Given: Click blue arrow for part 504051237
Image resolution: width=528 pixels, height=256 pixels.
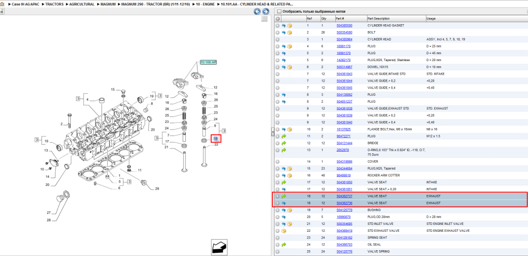Looking at the screenshot, I should click(x=284, y=102).
